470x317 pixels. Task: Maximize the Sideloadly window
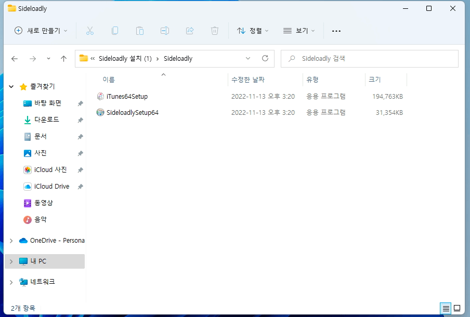(x=429, y=8)
